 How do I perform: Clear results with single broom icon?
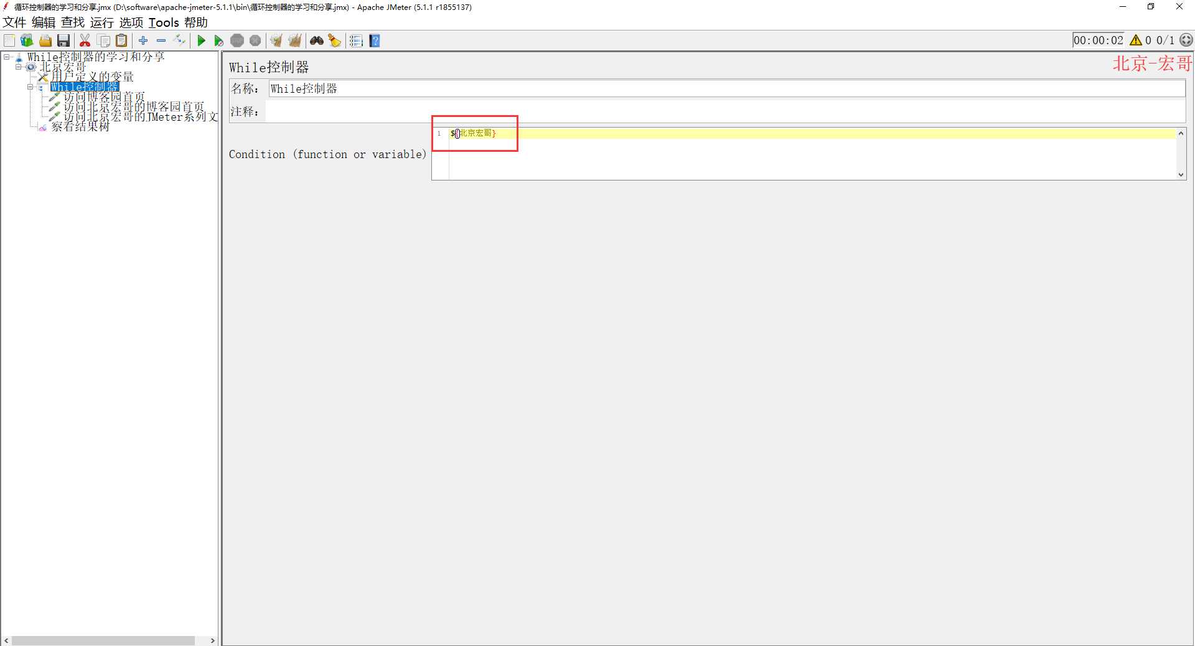pyautogui.click(x=276, y=40)
